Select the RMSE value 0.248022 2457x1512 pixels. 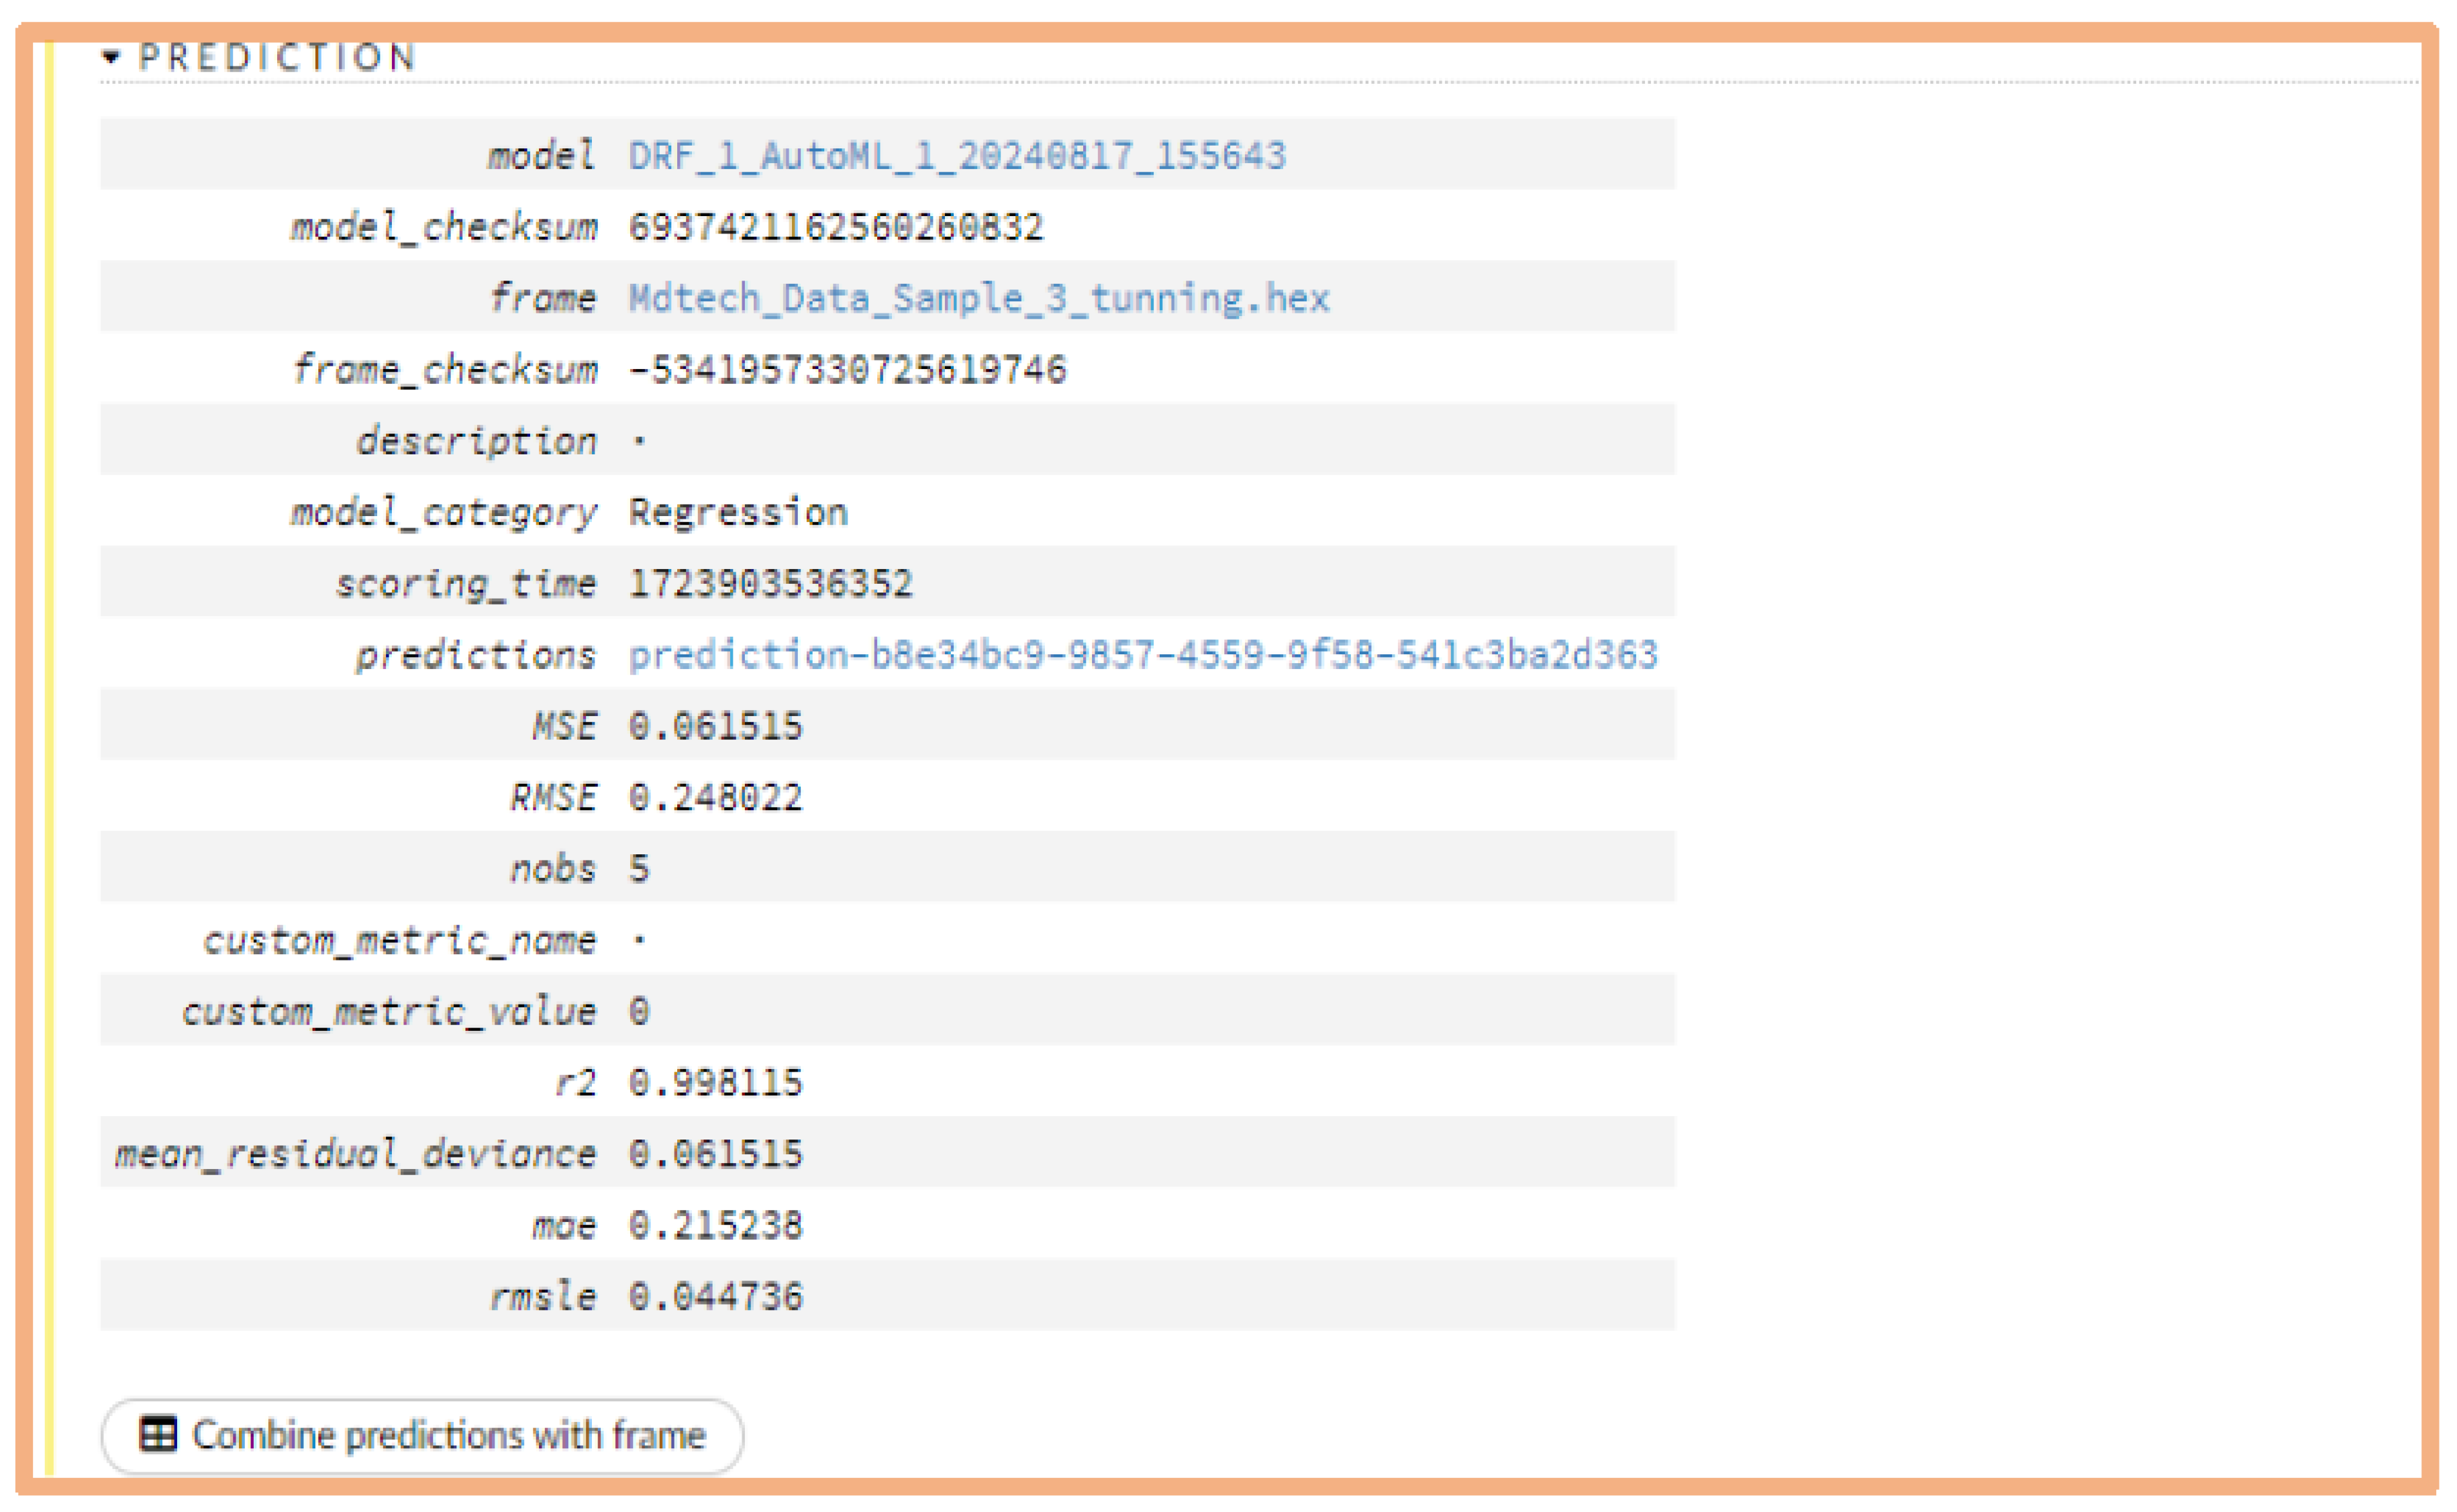(714, 796)
